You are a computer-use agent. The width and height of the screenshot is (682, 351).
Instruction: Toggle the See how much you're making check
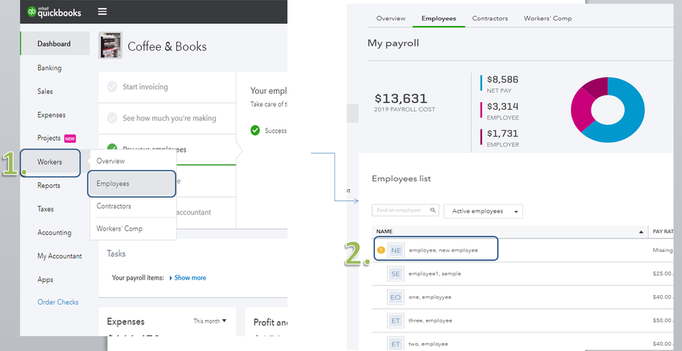click(112, 118)
